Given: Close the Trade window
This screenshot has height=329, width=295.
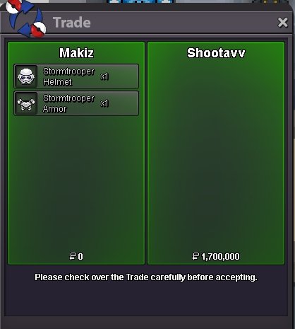Looking at the screenshot, I should point(282,23).
